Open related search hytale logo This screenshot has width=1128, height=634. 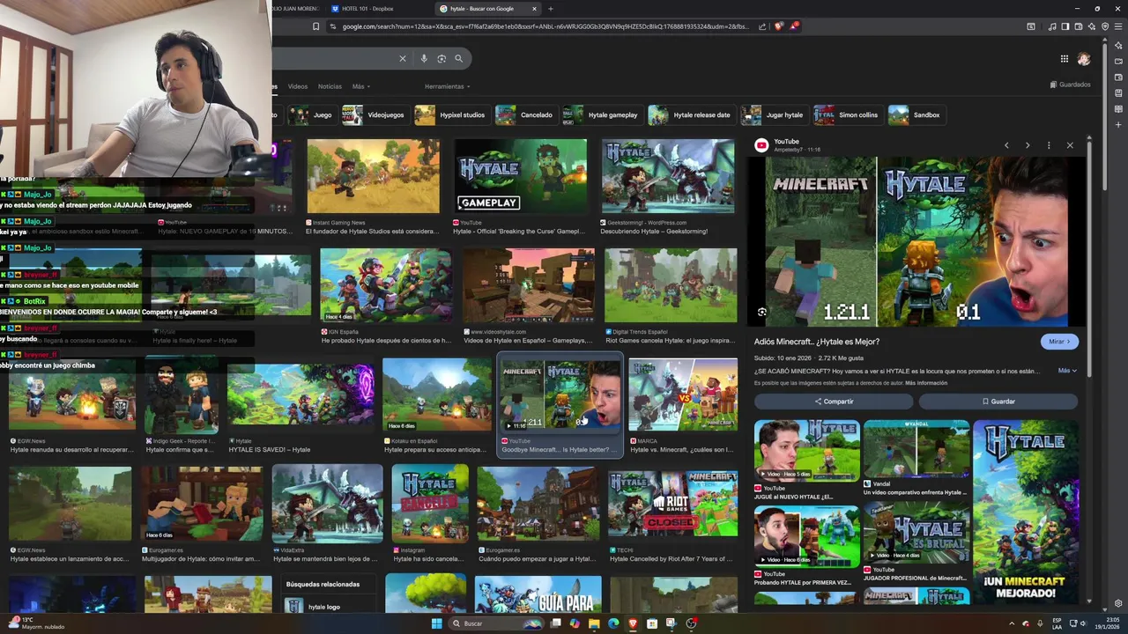click(x=327, y=607)
